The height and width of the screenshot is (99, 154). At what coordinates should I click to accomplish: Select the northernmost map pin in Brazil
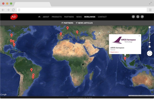point(31,70)
